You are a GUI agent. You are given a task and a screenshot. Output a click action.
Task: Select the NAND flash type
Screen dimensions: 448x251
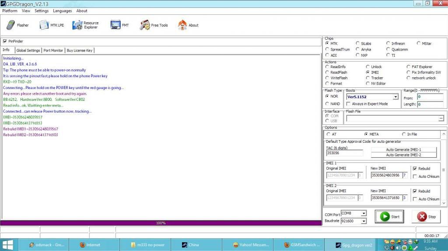tap(327, 104)
